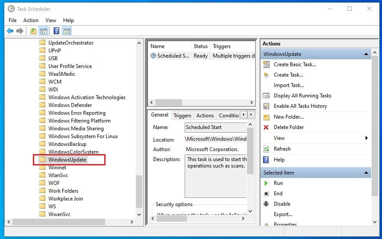Click Create Basic Task... action
Viewport: 382px width, 239px height.
[x=295, y=65]
